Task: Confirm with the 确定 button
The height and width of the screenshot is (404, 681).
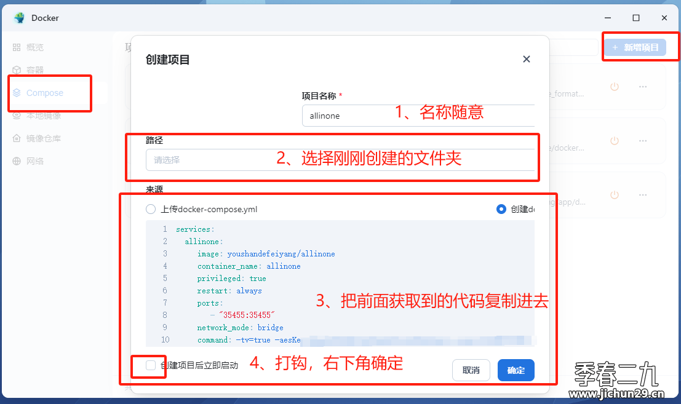Action: coord(516,370)
